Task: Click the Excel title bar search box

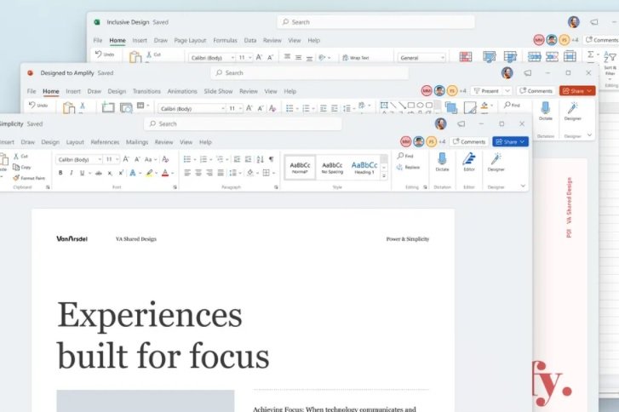Action: click(376, 22)
